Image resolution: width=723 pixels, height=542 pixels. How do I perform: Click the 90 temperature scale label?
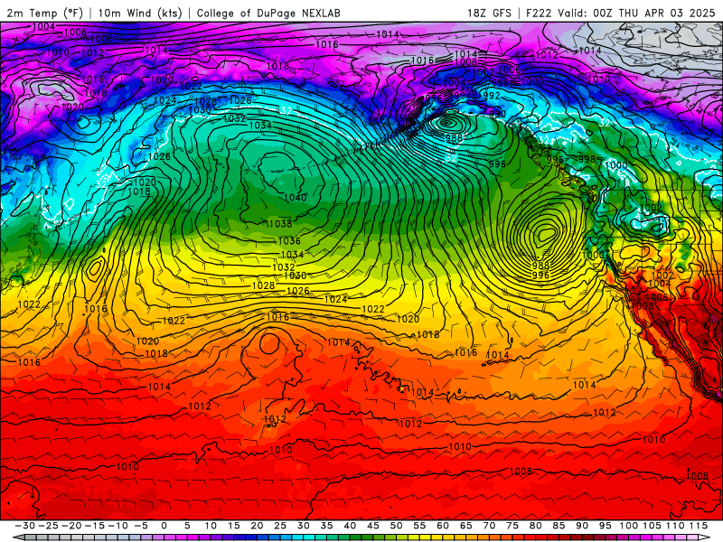click(x=582, y=526)
